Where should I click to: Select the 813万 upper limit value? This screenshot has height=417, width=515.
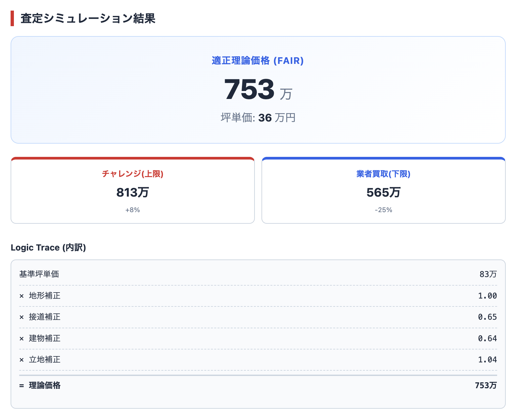[x=132, y=193]
